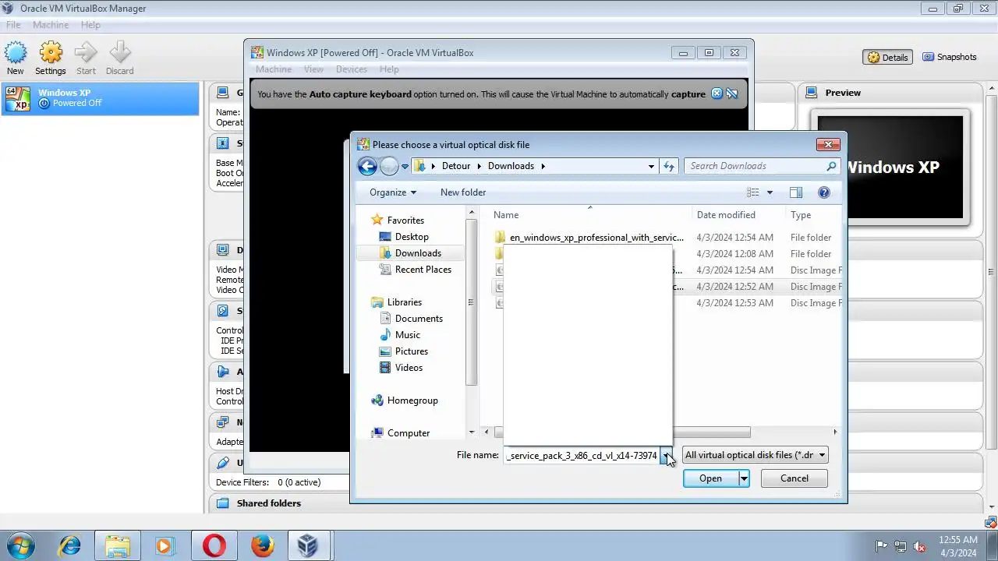Toggle the File name history dropdown arrow

(x=666, y=456)
